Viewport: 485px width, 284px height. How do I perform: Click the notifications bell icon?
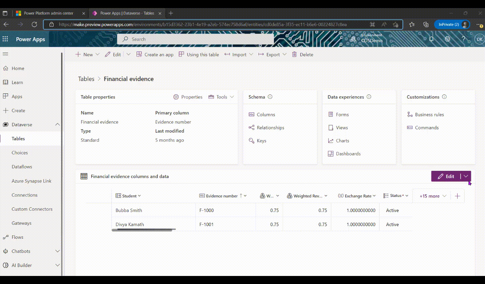[431, 39]
